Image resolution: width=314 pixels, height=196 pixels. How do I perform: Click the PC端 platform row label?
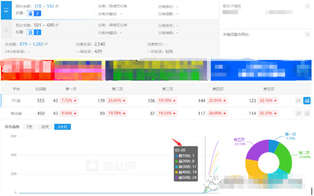[x=16, y=100]
